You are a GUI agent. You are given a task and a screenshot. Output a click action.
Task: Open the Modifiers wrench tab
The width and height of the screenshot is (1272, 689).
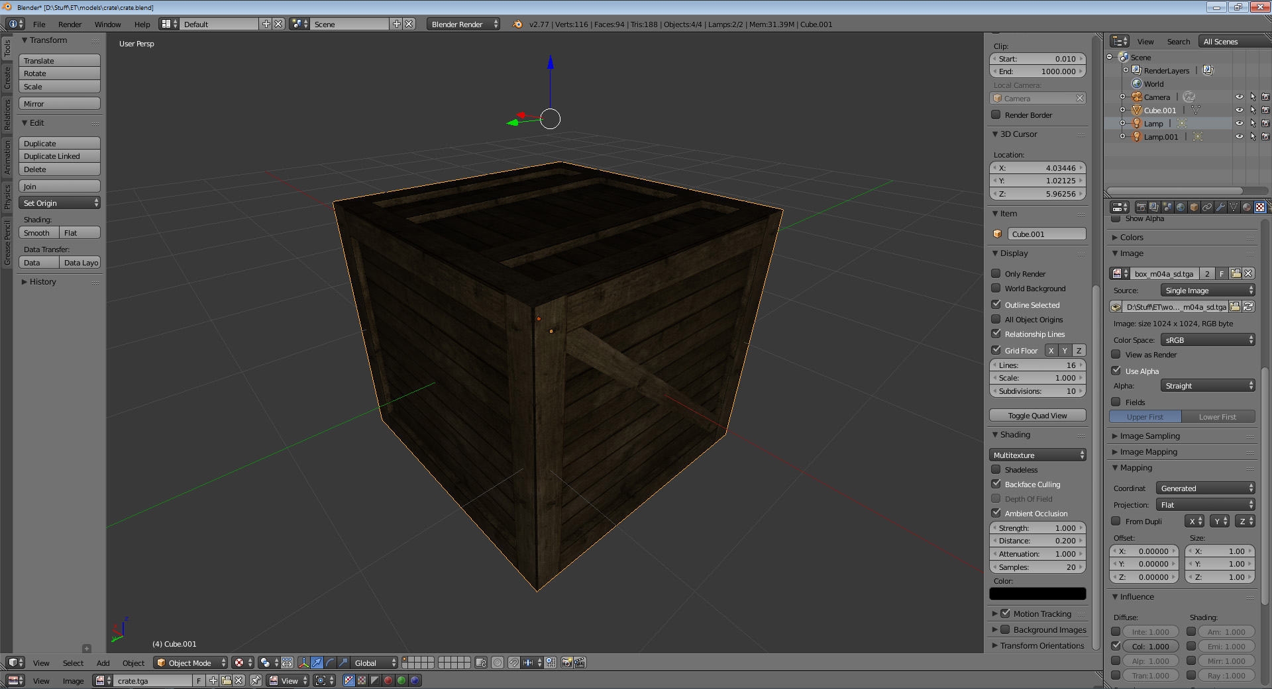[1220, 207]
